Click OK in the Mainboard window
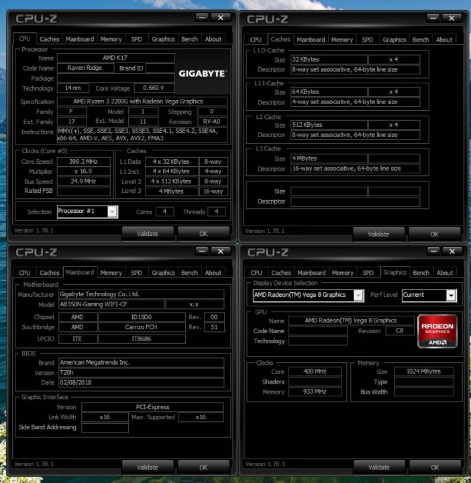This screenshot has height=483, width=471. pyautogui.click(x=203, y=468)
